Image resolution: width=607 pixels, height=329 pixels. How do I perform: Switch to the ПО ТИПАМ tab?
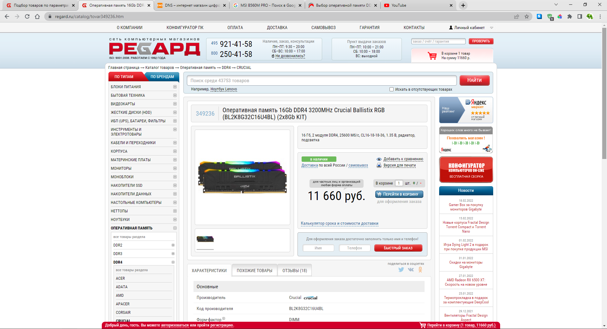[x=124, y=77]
